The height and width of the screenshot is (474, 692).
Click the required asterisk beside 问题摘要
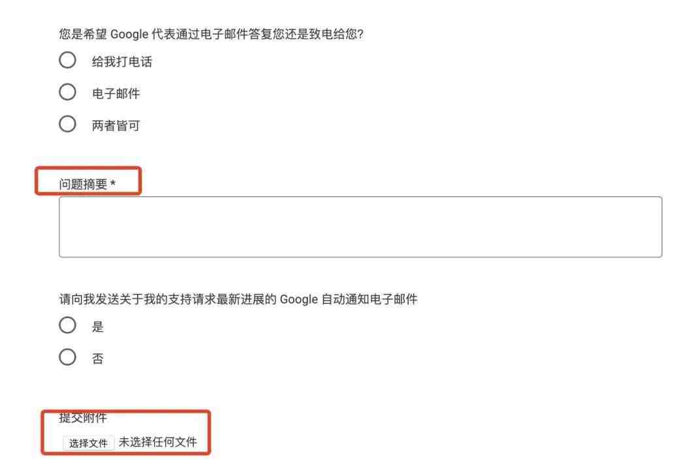point(113,183)
